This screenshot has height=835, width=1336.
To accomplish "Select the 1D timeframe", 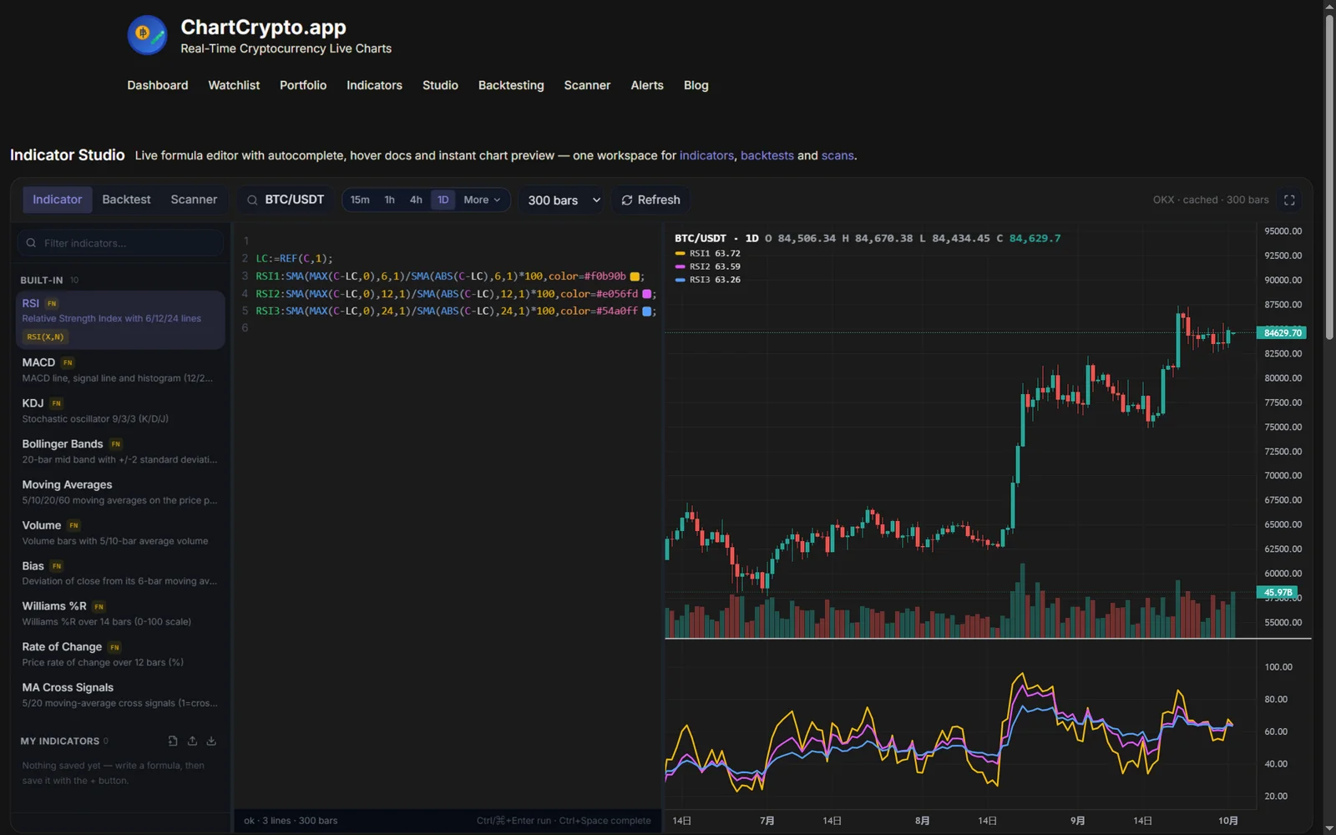I will (443, 200).
